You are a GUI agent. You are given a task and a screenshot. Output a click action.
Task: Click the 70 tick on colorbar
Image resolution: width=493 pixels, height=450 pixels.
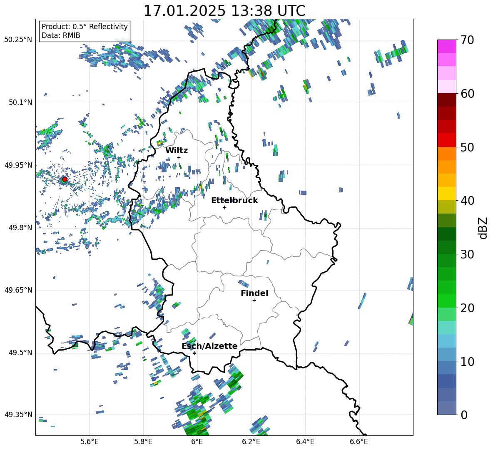click(x=468, y=40)
